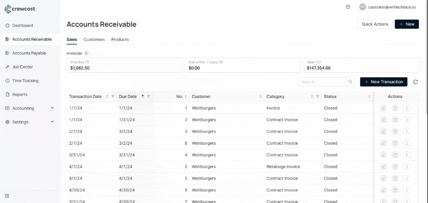Collapse the sidebar using bottom-left icon

point(7,196)
